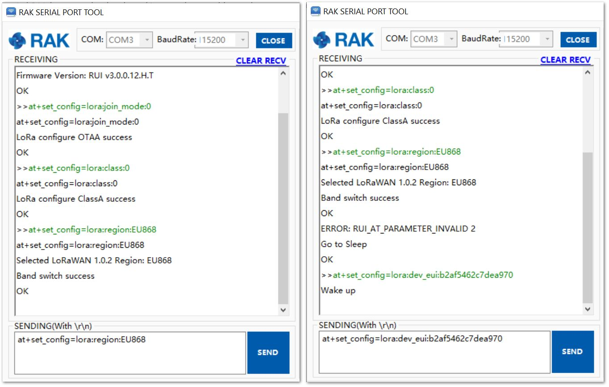This screenshot has height=387, width=609.
Task: Click the CLOSE button in left window
Action: coord(274,41)
